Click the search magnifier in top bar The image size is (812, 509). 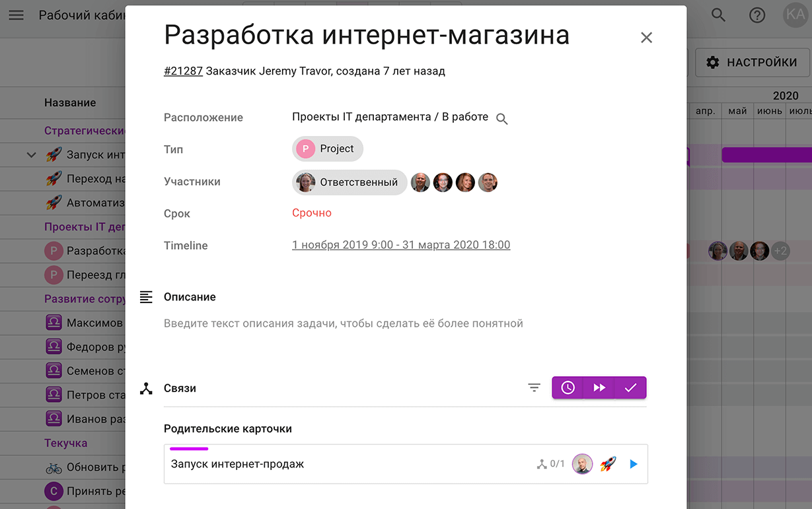click(x=718, y=15)
